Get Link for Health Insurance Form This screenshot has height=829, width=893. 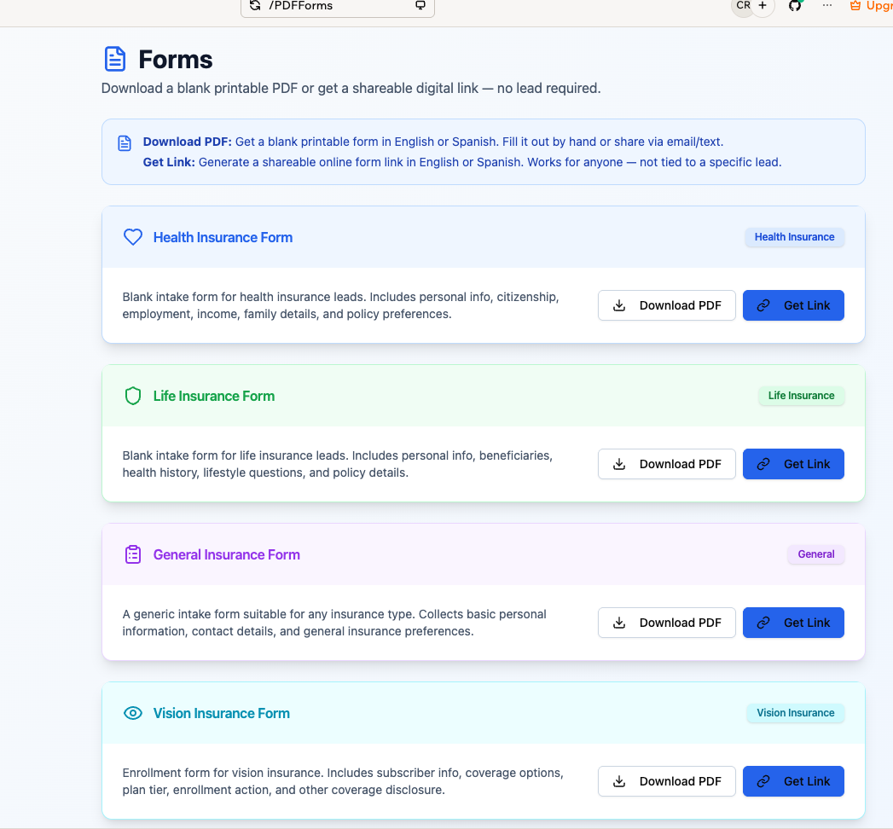point(793,305)
